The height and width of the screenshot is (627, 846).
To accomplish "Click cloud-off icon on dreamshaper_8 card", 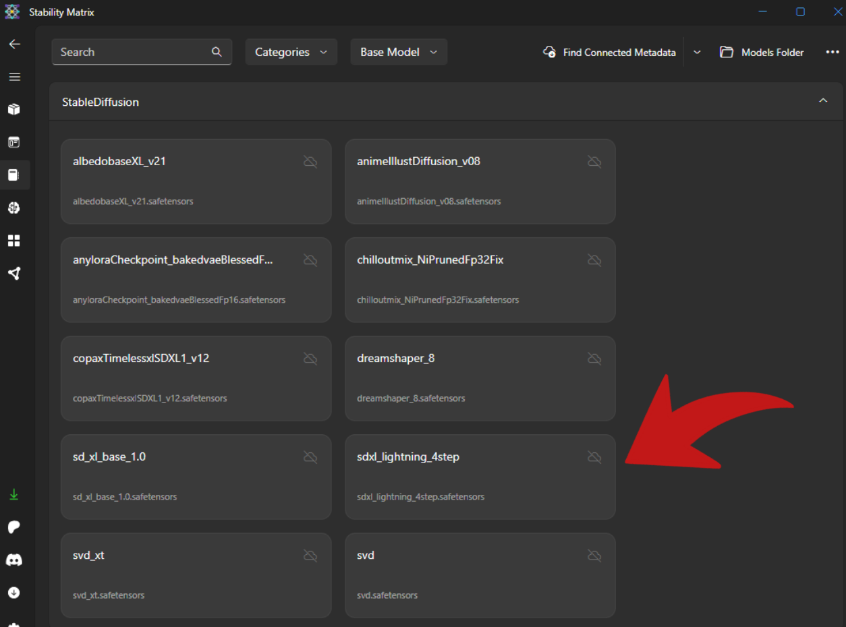I will click(x=594, y=359).
